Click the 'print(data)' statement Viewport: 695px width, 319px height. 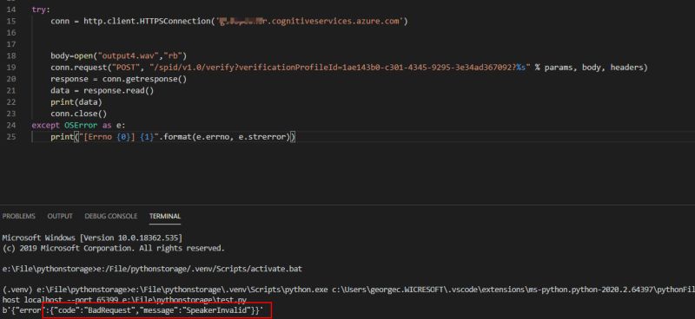coord(76,102)
